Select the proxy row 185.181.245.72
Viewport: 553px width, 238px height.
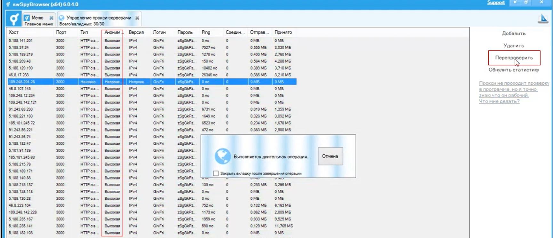(152, 123)
